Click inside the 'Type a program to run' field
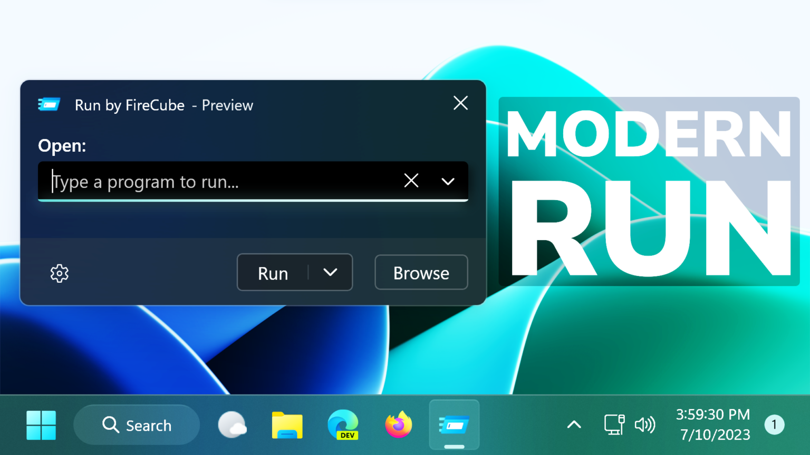This screenshot has width=810, height=455. (x=211, y=181)
